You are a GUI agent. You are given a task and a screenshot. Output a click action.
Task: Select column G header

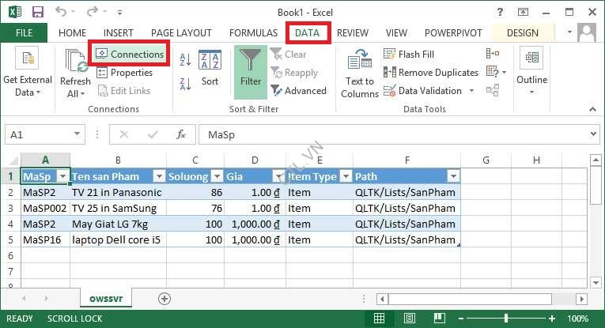pyautogui.click(x=486, y=160)
